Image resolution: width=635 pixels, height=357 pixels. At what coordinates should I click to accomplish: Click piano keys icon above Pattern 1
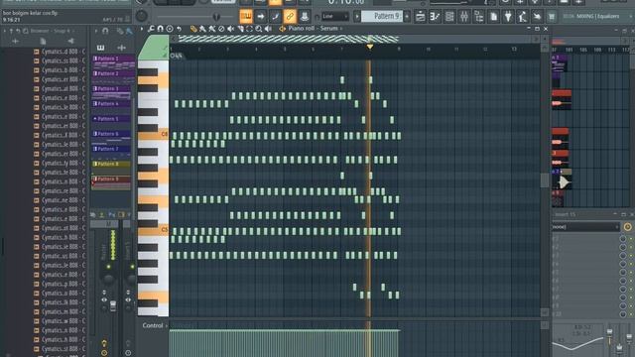click(100, 48)
